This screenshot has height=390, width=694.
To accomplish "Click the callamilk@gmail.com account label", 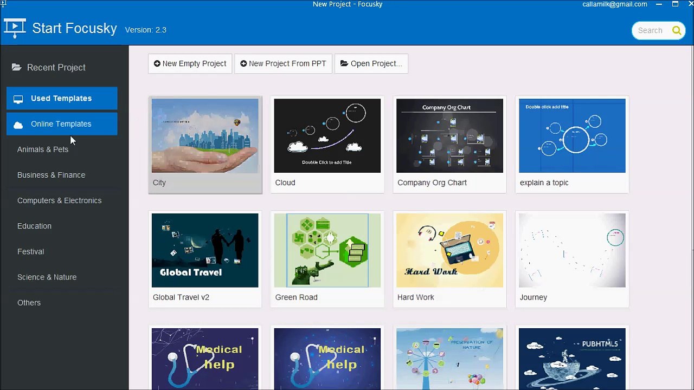I will click(615, 4).
